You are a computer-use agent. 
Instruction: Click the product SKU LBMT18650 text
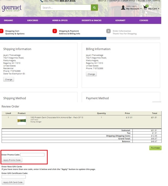click(x=34, y=120)
